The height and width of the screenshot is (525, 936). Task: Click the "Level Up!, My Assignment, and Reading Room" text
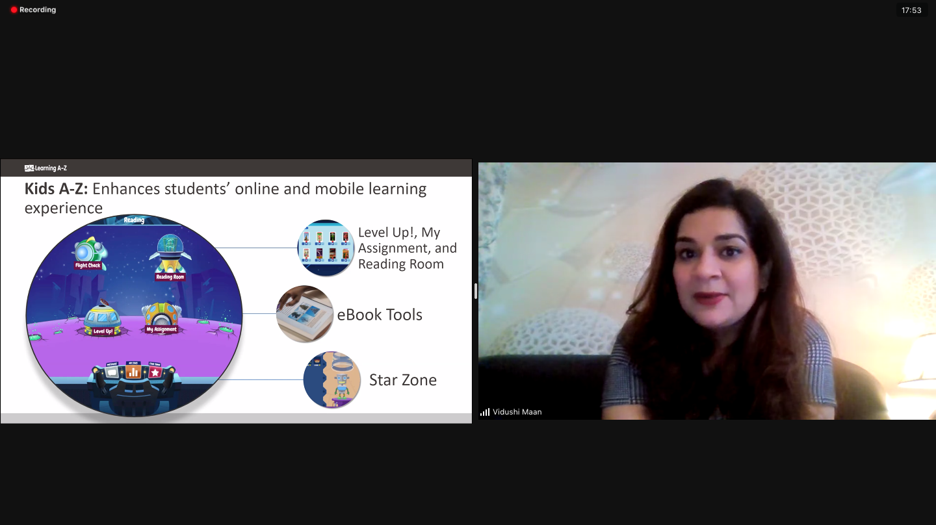[408, 248]
